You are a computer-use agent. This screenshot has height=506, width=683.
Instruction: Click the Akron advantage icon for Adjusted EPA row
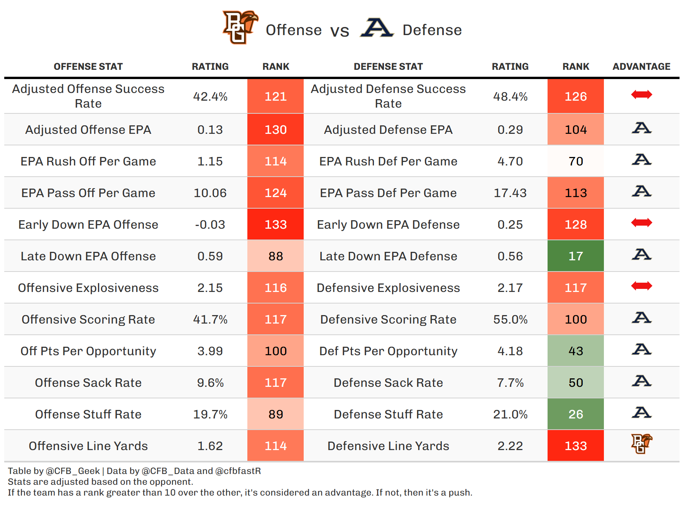[x=641, y=128]
